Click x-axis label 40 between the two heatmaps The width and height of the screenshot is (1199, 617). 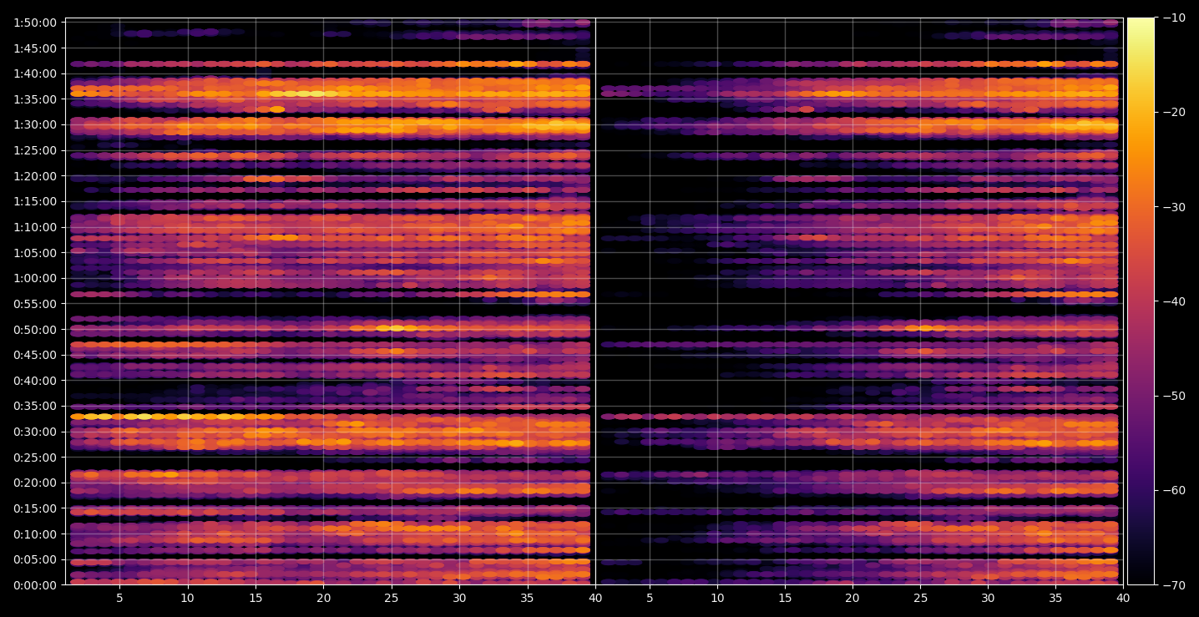(595, 599)
